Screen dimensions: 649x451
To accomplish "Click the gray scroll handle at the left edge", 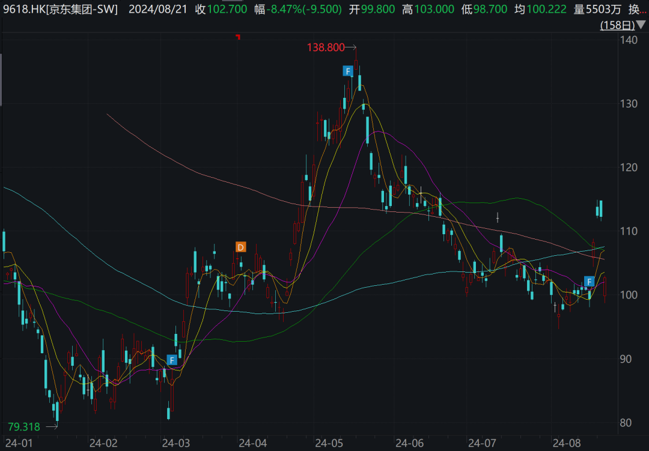I will [1, 79].
